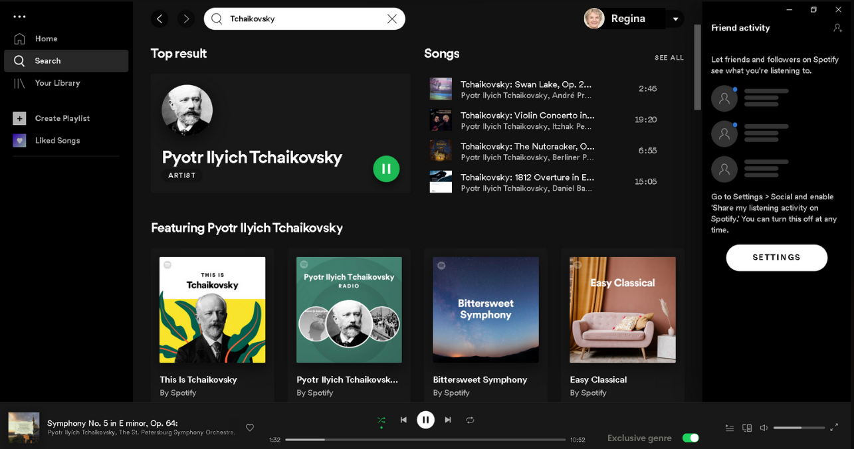This screenshot has width=854, height=449.
Task: Toggle the repeat button
Action: (x=470, y=420)
